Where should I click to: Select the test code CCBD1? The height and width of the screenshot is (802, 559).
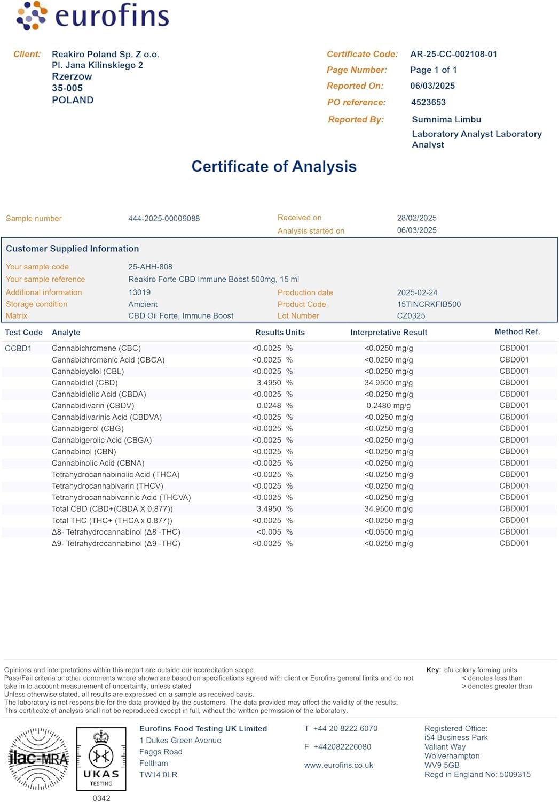click(18, 348)
